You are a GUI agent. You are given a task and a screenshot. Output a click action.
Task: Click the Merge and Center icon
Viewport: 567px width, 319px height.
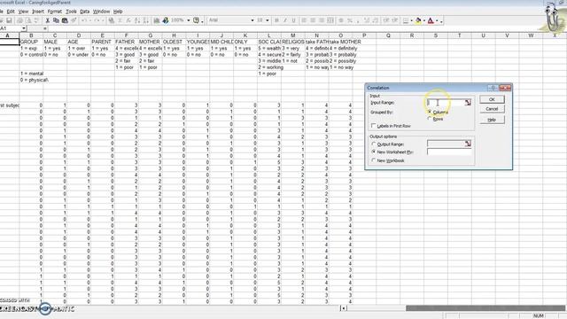pos(330,20)
